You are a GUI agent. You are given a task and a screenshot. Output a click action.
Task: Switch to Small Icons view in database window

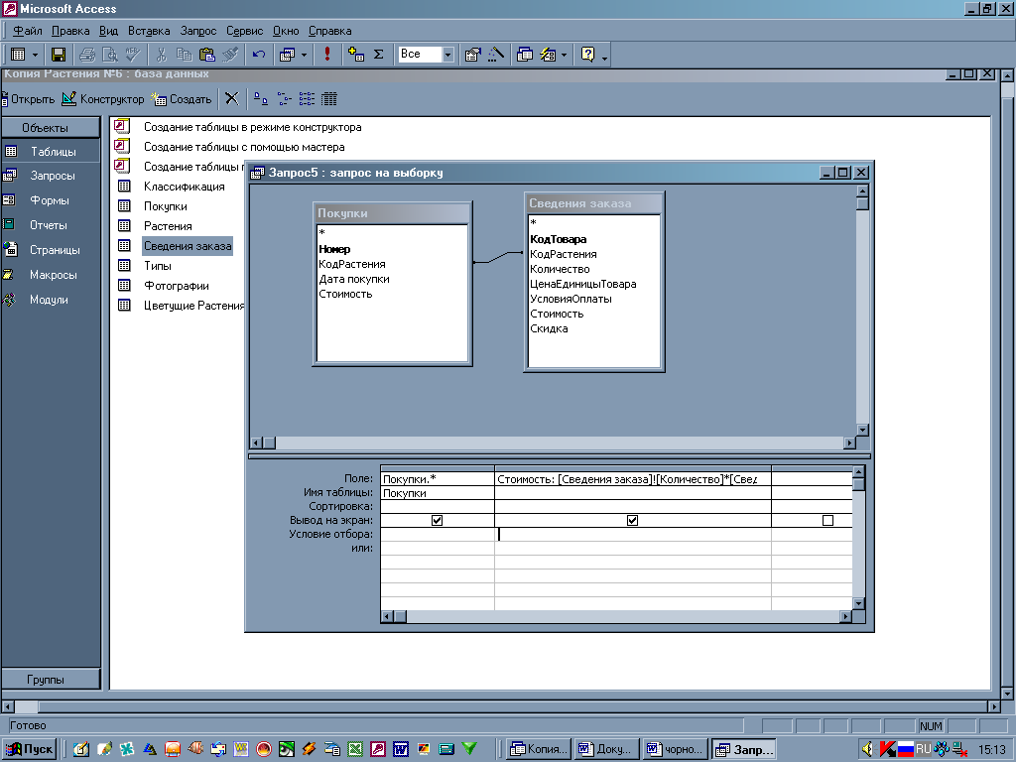tap(284, 99)
